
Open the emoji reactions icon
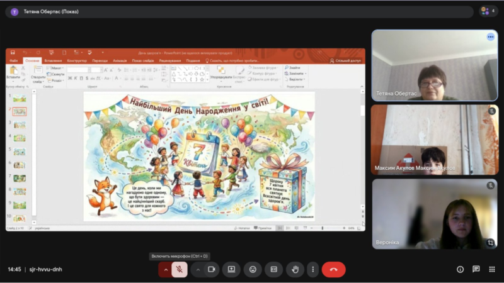(253, 269)
